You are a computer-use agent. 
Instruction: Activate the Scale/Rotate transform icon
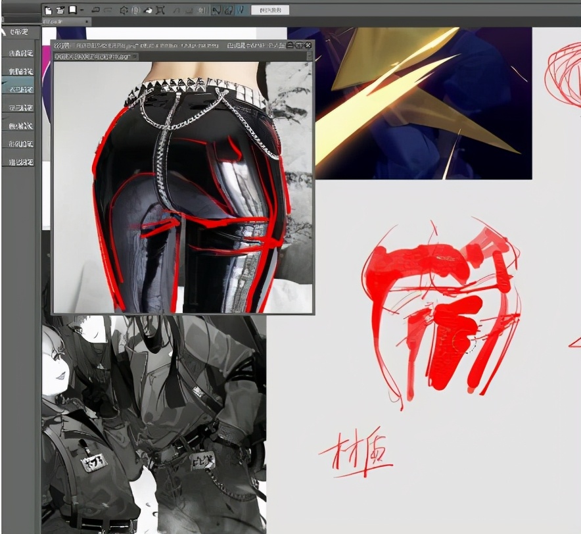pyautogui.click(x=160, y=10)
